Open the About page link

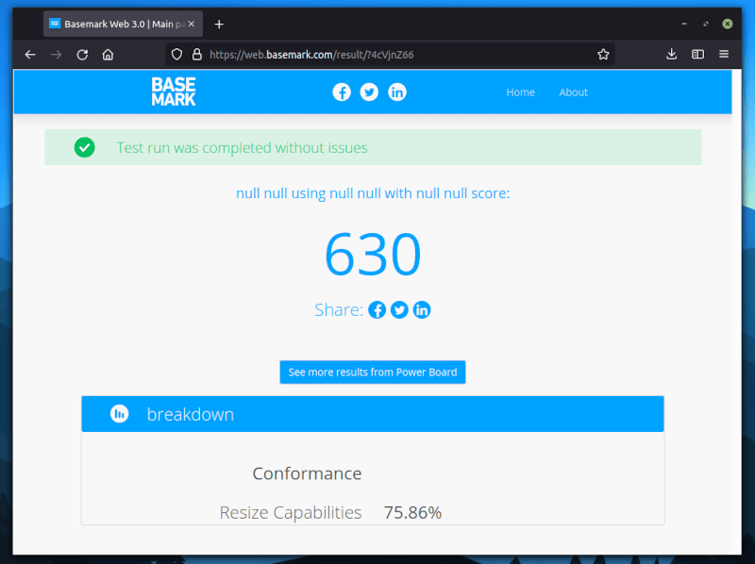click(x=573, y=92)
